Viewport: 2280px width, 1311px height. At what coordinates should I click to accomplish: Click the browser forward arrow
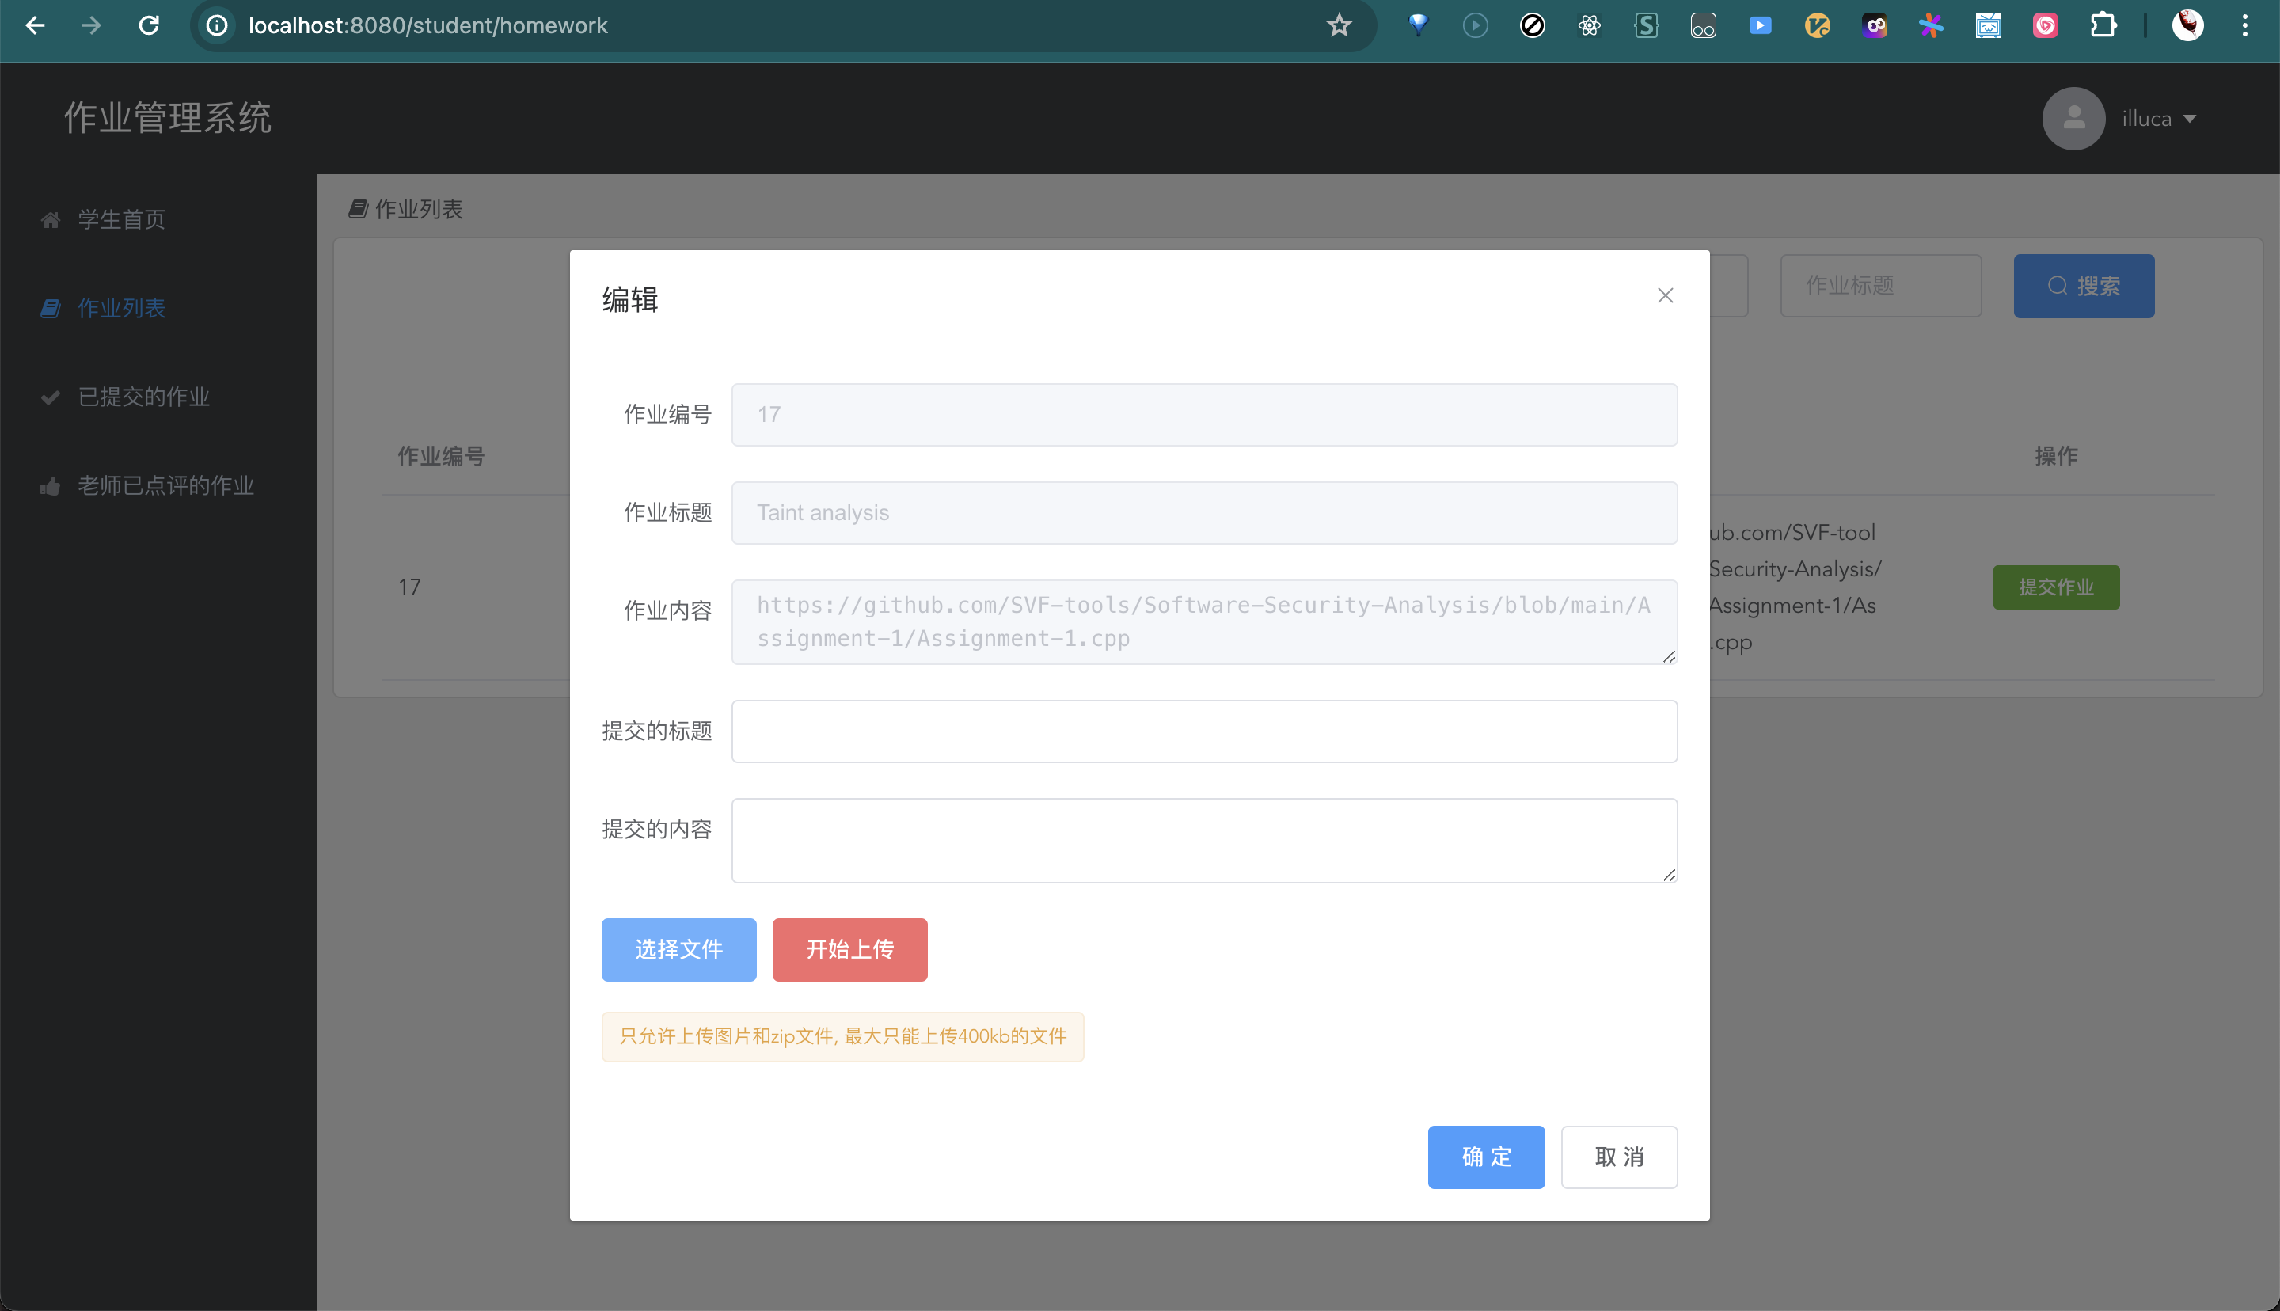pos(91,25)
